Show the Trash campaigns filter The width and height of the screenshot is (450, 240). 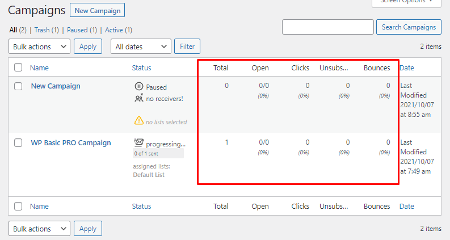click(47, 30)
